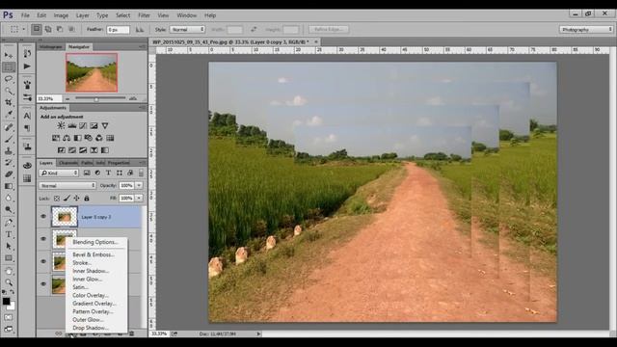Choose Blending Options from the menu
The width and height of the screenshot is (617, 347).
point(95,242)
